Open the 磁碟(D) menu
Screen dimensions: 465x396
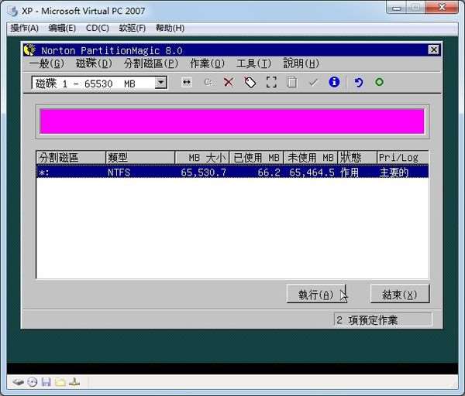click(x=94, y=63)
